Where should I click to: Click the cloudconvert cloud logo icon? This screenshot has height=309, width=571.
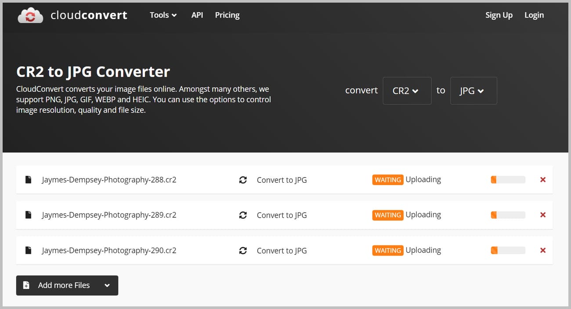tap(29, 14)
